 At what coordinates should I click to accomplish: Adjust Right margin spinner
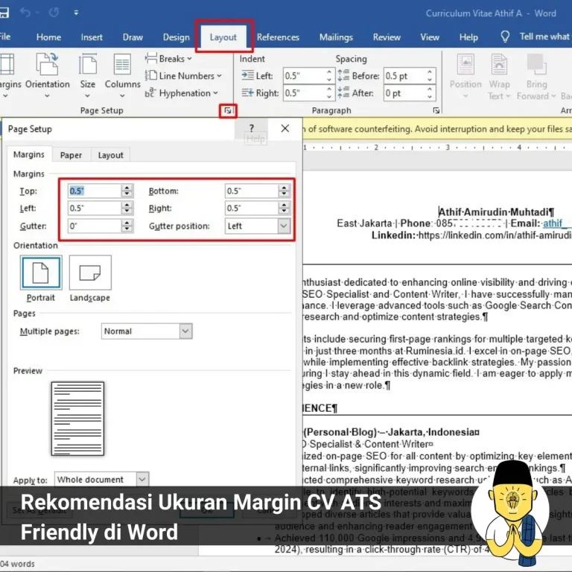(284, 208)
